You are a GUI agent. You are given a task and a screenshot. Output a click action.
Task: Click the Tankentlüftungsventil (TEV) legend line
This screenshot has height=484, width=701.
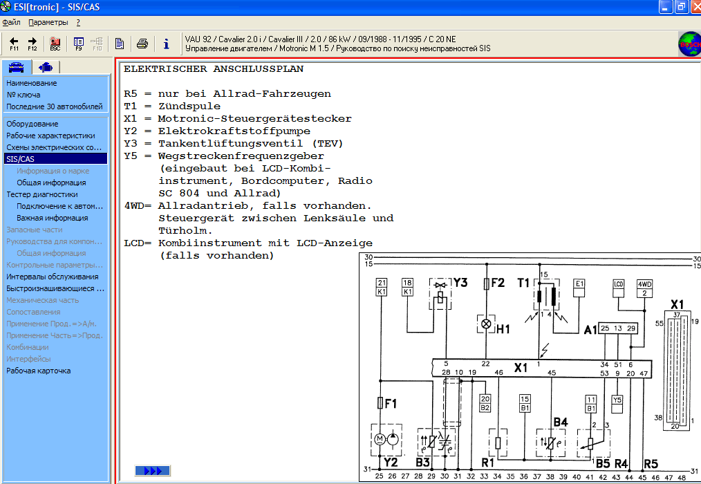(x=234, y=144)
